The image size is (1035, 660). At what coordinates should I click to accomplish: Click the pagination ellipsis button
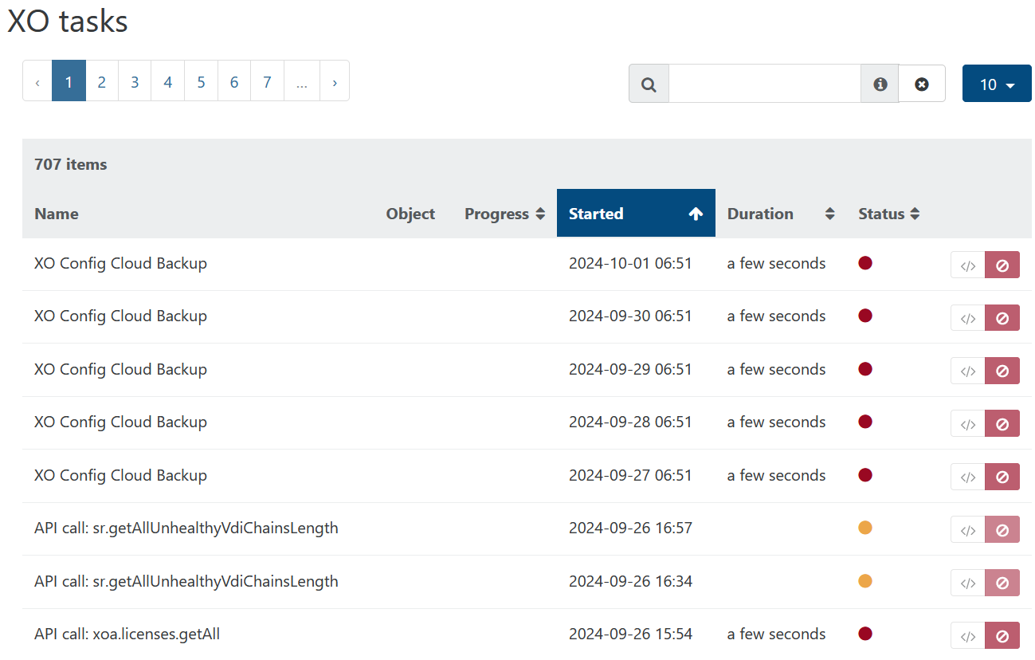pos(302,81)
